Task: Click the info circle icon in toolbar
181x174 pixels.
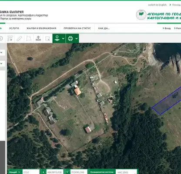Action: [x=1, y=38]
